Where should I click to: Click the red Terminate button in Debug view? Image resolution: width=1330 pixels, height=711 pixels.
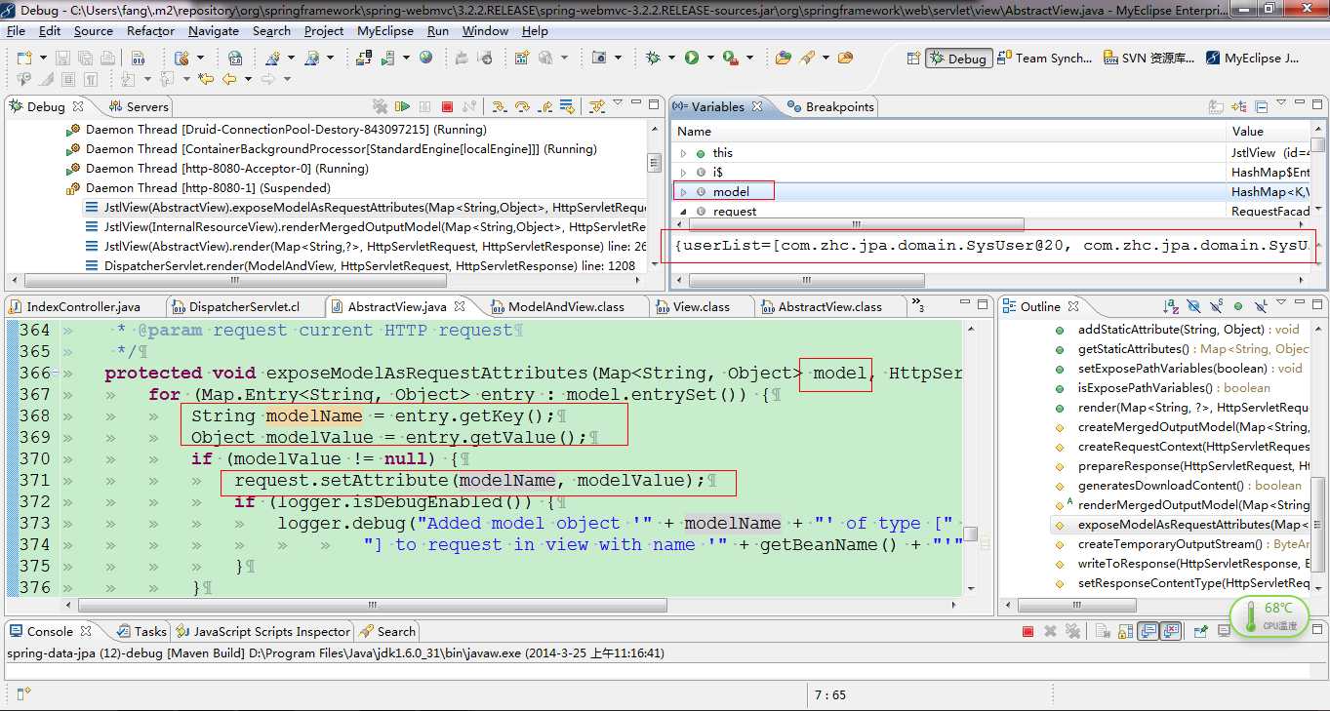[447, 106]
